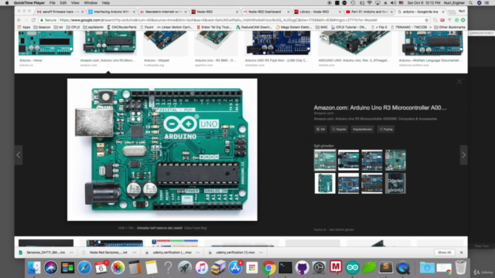The width and height of the screenshot is (495, 278).
Task: Open iTunes from the Dock
Action: (201, 268)
